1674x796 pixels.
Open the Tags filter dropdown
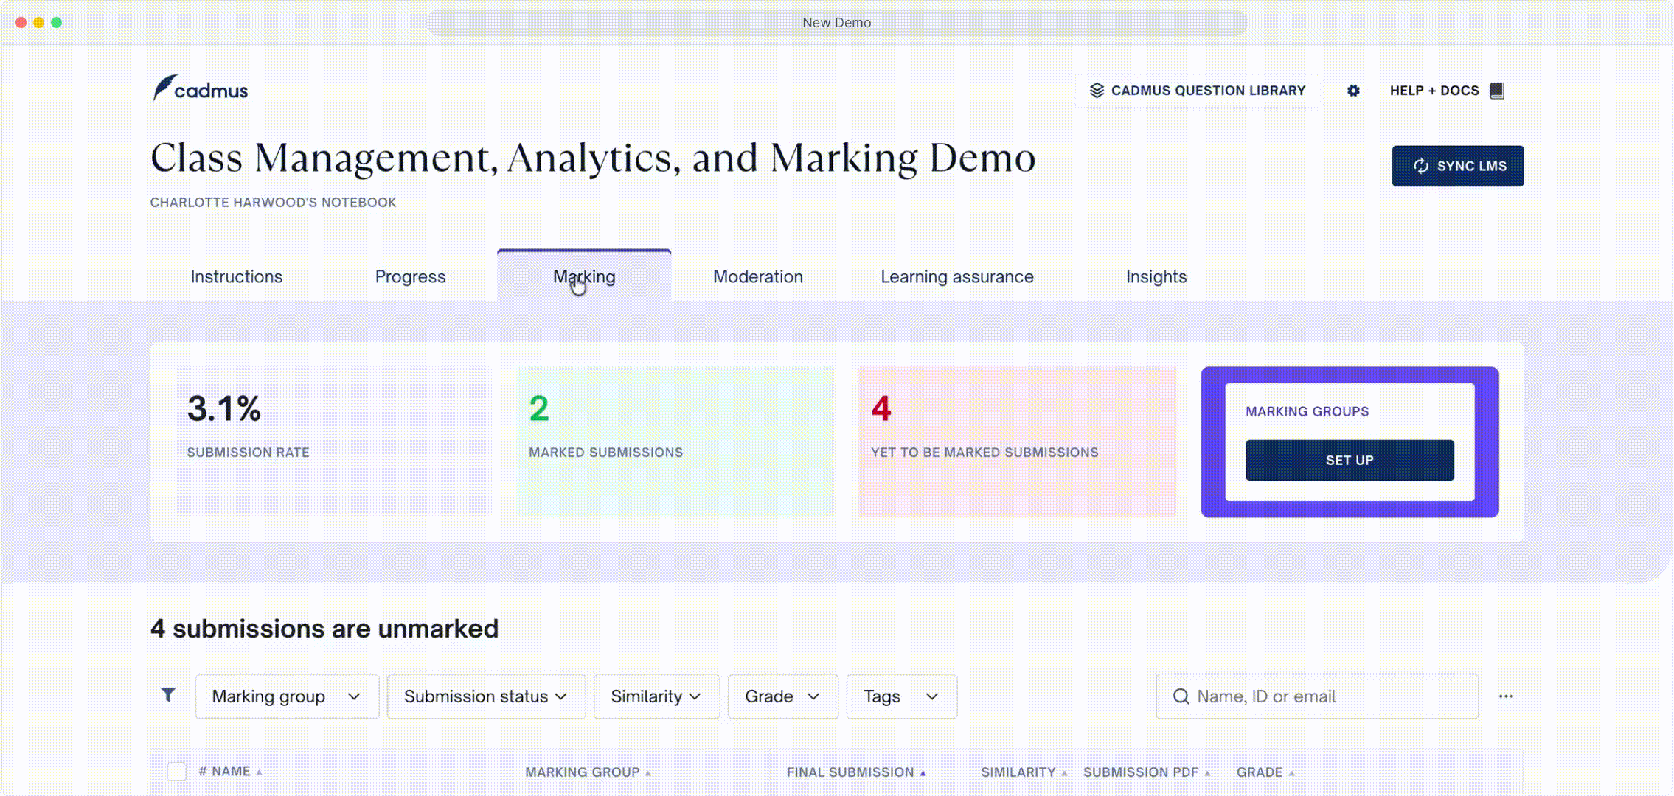point(901,696)
